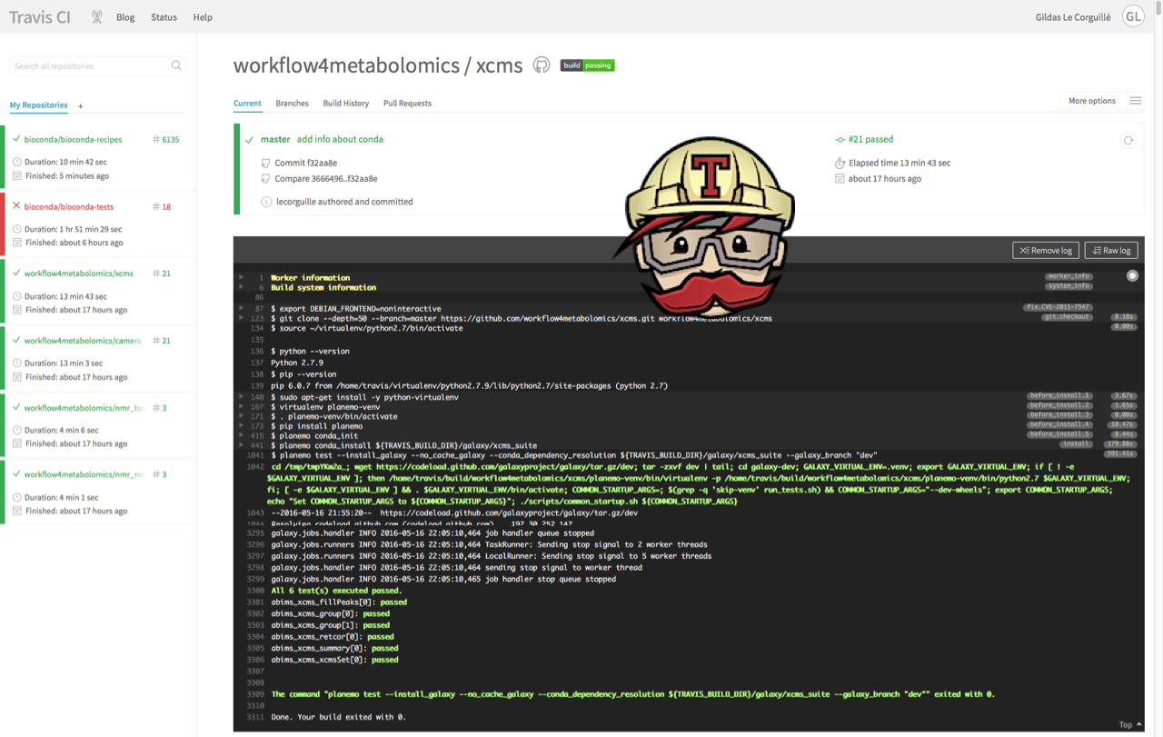Click the magnifier icon in repository search
Screen dimensions: 1163x737
point(176,65)
